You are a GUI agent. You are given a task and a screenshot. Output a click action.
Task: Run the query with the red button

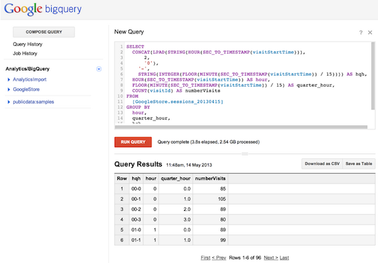tap(133, 142)
